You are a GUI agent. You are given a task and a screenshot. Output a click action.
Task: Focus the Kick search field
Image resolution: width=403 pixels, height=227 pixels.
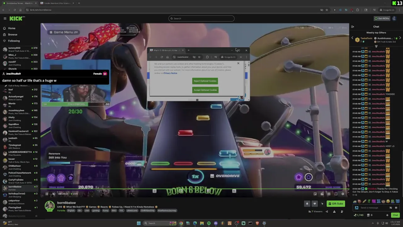click(201, 18)
